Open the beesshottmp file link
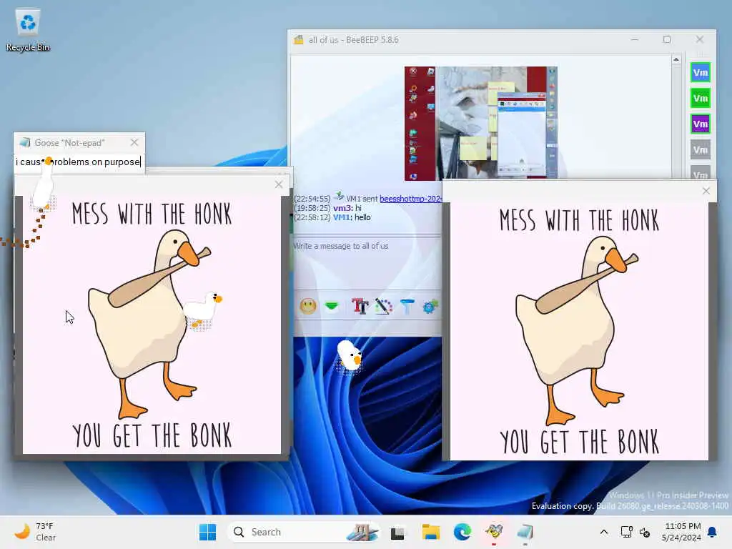This screenshot has width=732, height=549. pyautogui.click(x=410, y=199)
